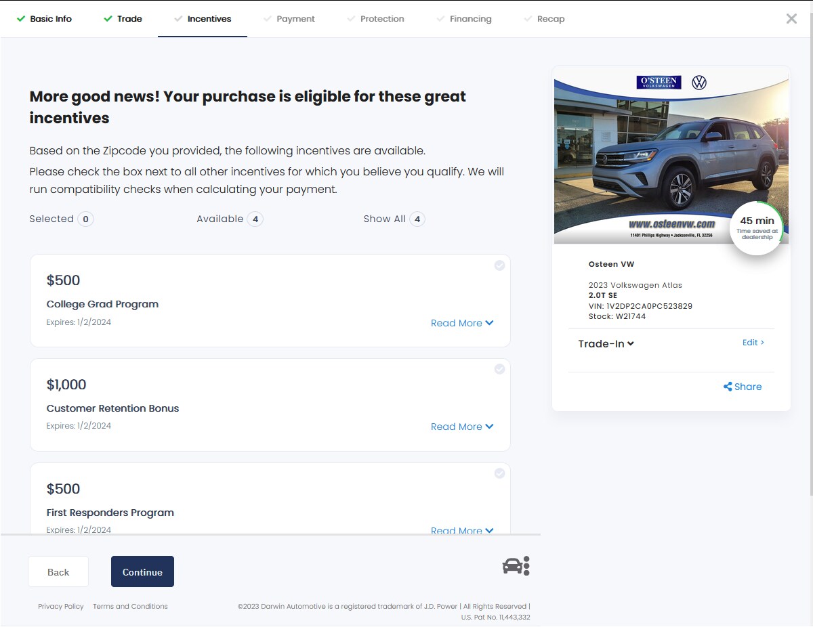Open the Trade-In dropdown section
813x627 pixels.
click(x=606, y=344)
